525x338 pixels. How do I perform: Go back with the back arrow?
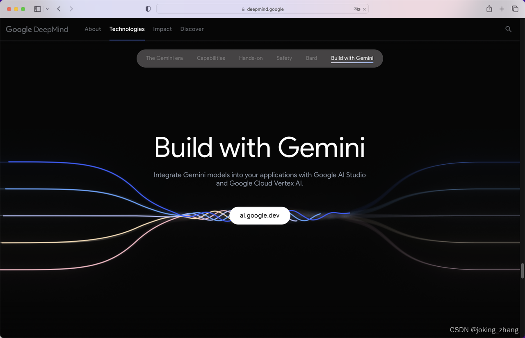59,9
